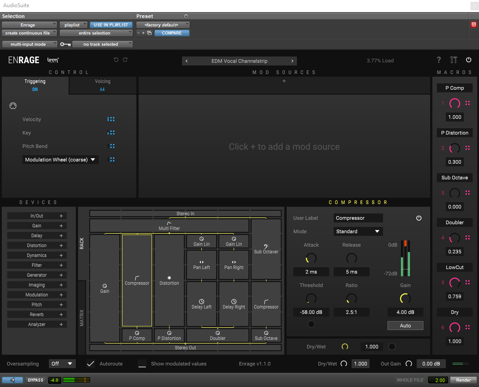Click the speaker preview icon
The image size is (479, 387).
click(x=13, y=380)
